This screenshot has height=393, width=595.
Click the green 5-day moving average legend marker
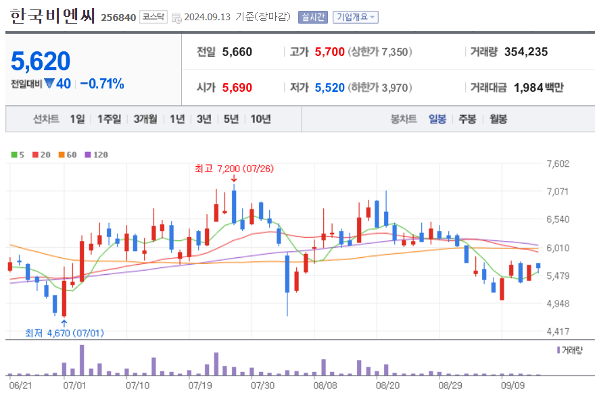(x=14, y=155)
